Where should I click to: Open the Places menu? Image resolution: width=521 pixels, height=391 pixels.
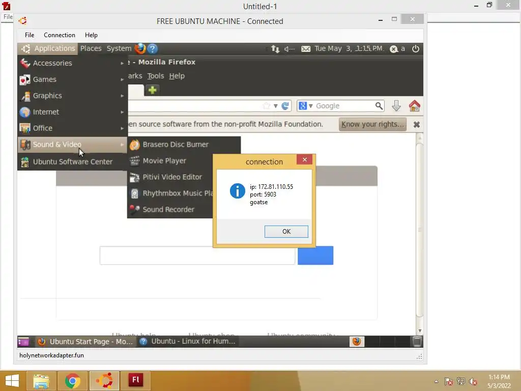[x=91, y=48]
